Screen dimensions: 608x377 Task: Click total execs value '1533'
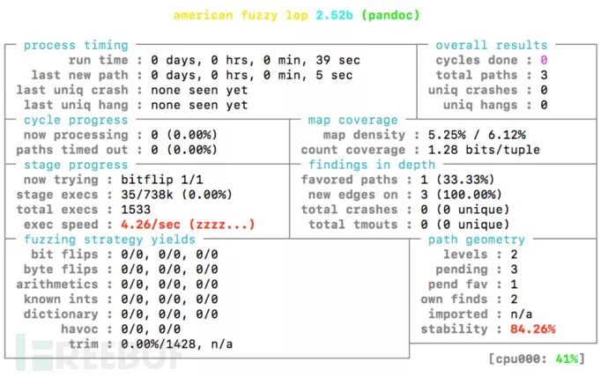(x=136, y=210)
